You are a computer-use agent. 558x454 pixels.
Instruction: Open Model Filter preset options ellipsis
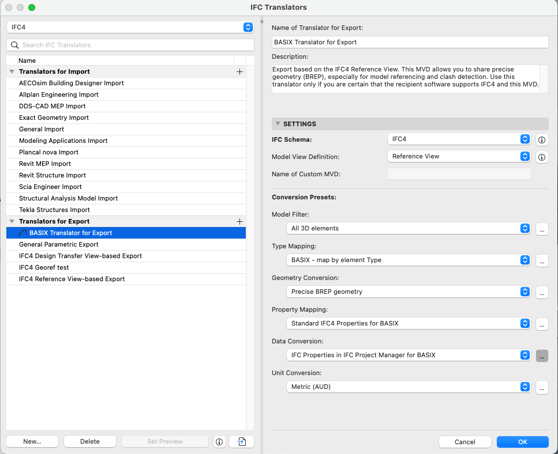[542, 229]
